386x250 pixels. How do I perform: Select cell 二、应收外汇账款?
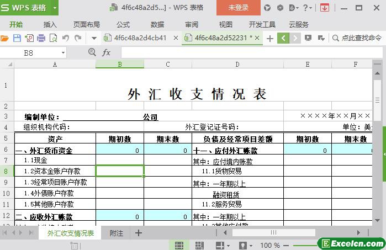point(55,215)
